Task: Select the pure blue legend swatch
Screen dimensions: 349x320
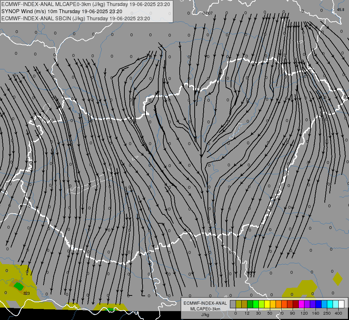Action: click(318, 304)
